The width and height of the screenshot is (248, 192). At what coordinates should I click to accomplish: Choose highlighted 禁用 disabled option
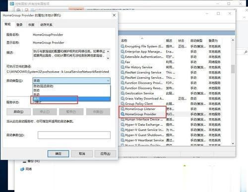(71, 99)
